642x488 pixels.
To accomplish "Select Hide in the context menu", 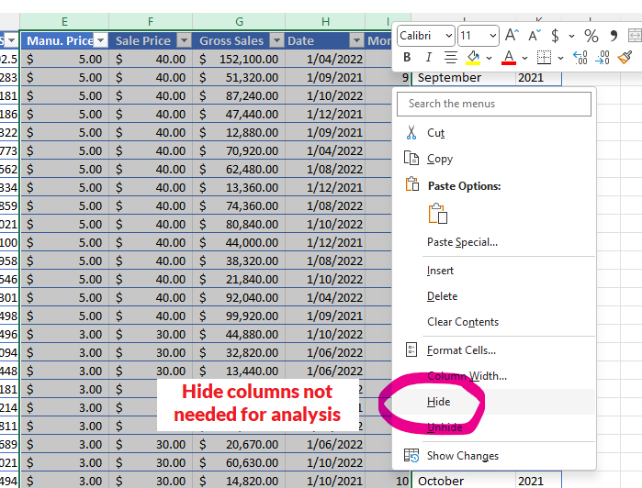I will [x=439, y=402].
